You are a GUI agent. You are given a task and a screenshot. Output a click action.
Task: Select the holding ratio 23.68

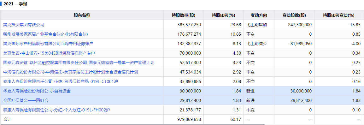point(236,24)
